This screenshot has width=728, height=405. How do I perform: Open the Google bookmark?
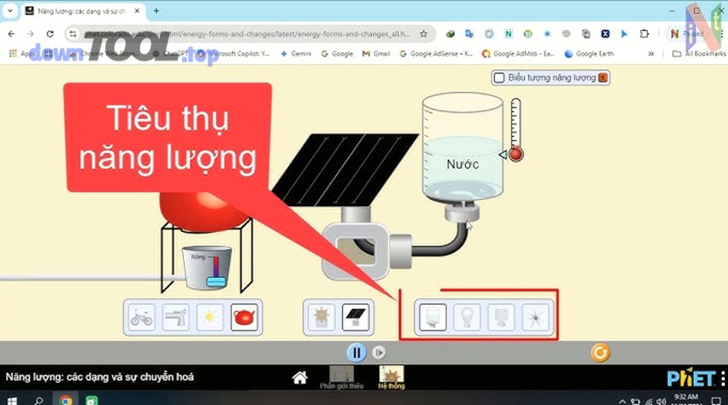337,54
